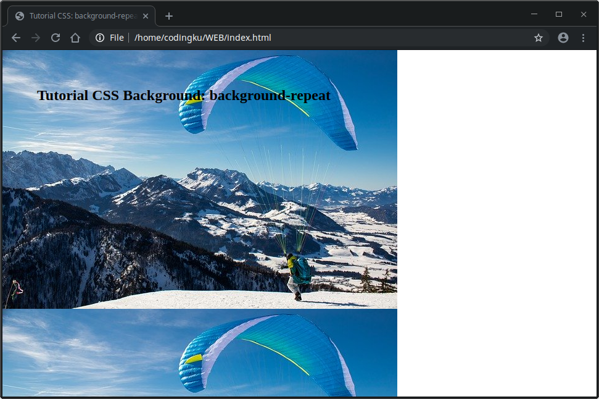Click the forward navigation arrow

pos(36,38)
